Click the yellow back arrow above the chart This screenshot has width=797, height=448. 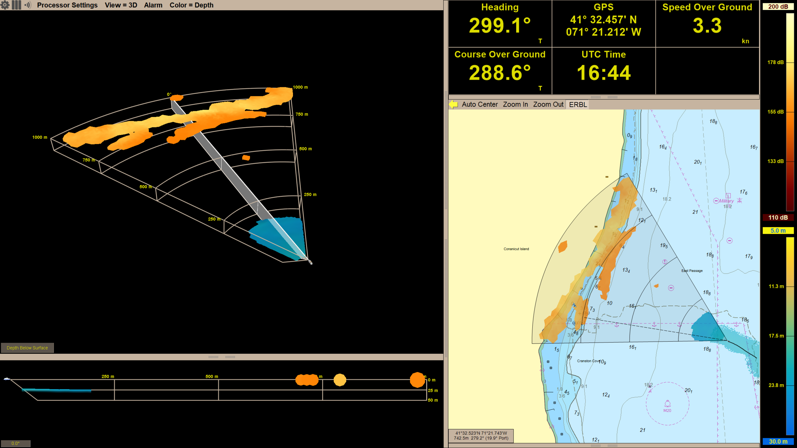click(454, 104)
